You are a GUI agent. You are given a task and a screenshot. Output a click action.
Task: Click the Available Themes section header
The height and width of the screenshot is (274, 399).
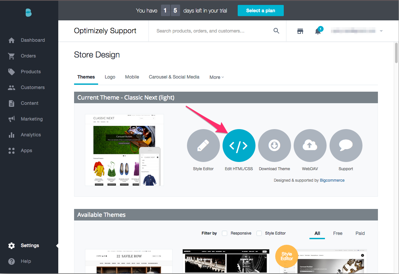point(226,215)
